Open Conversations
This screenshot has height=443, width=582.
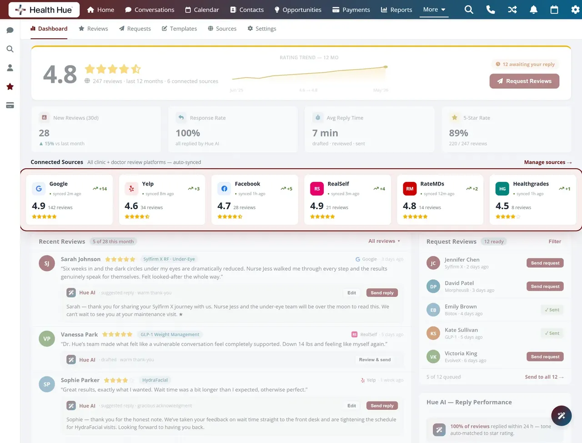coord(150,10)
